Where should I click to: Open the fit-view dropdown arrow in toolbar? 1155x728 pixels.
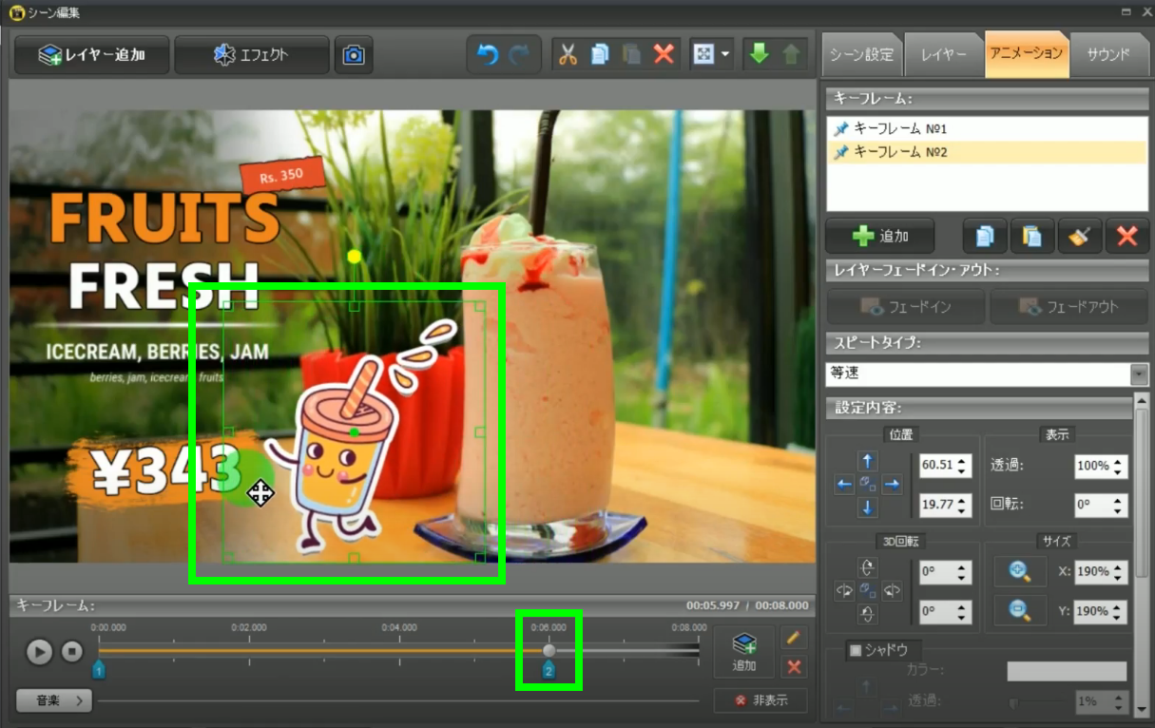[725, 55]
